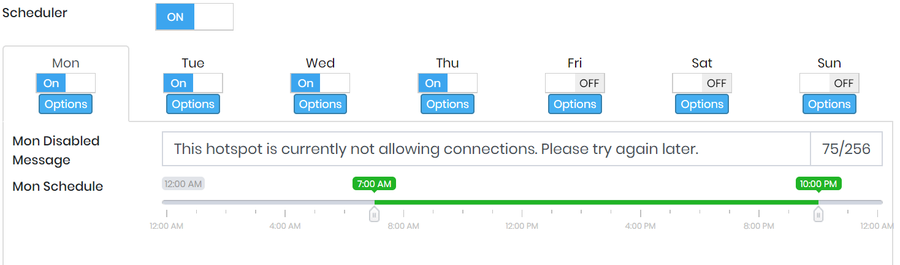This screenshot has height=265, width=900.
Task: Disable the Monday schedule toggle
Action: (x=66, y=83)
